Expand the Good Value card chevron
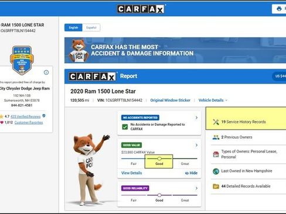 196,145
